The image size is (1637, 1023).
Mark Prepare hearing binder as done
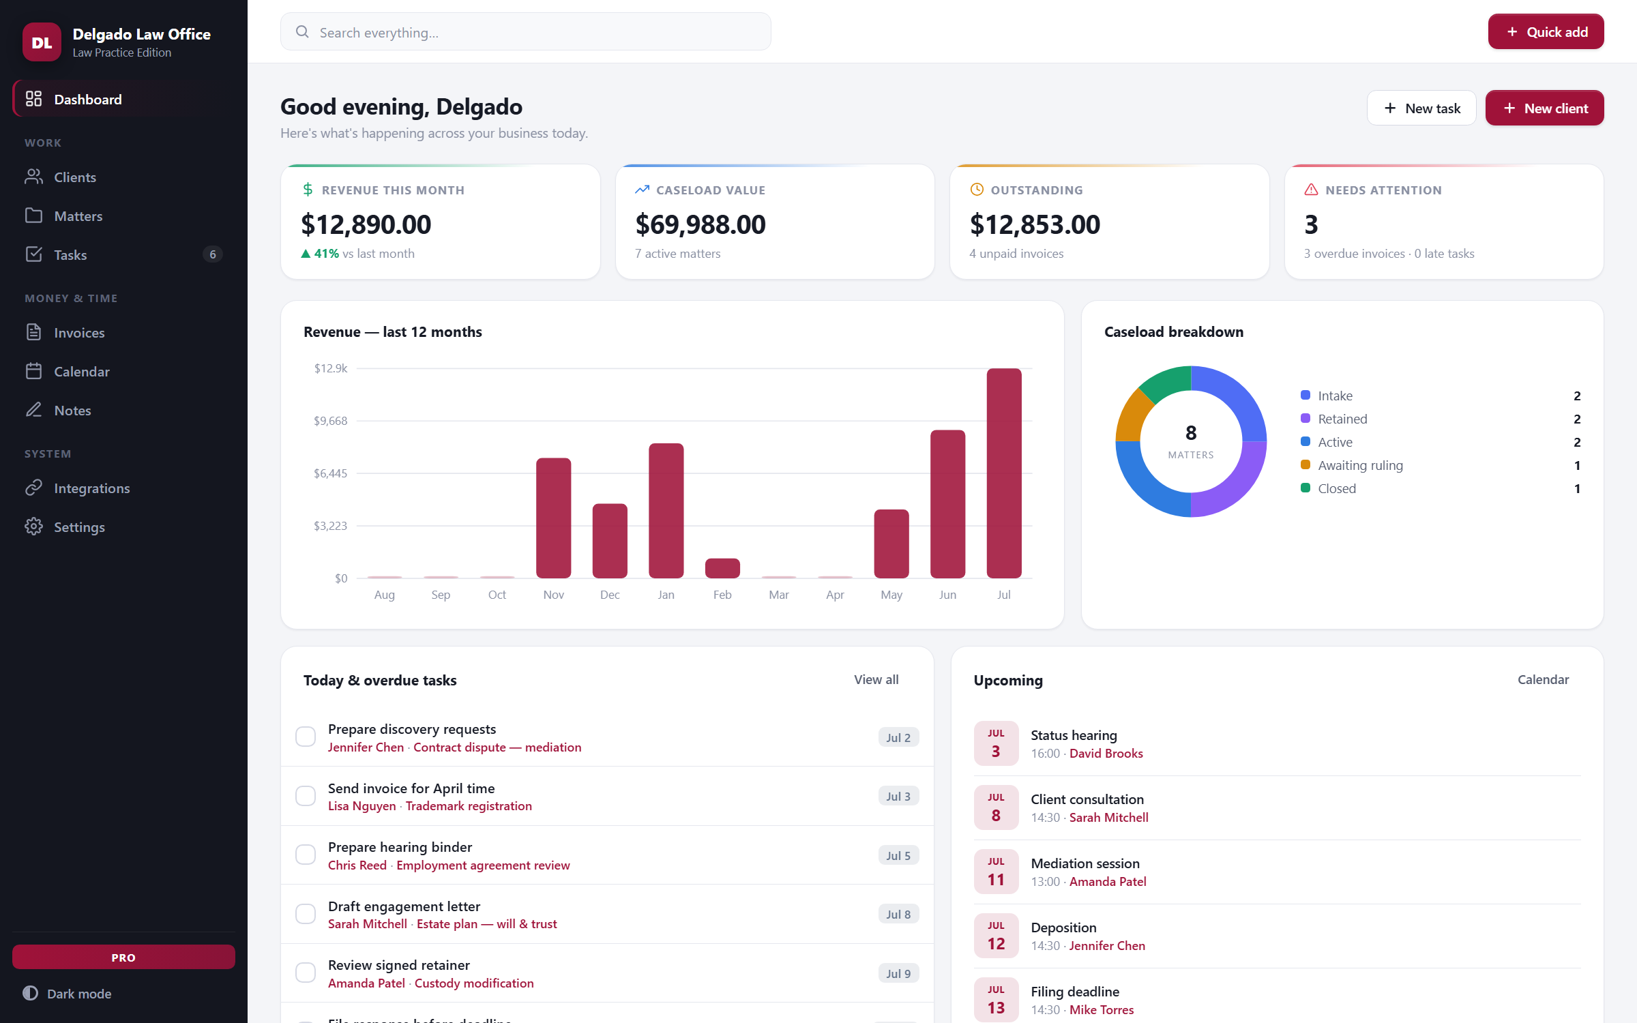coord(306,855)
